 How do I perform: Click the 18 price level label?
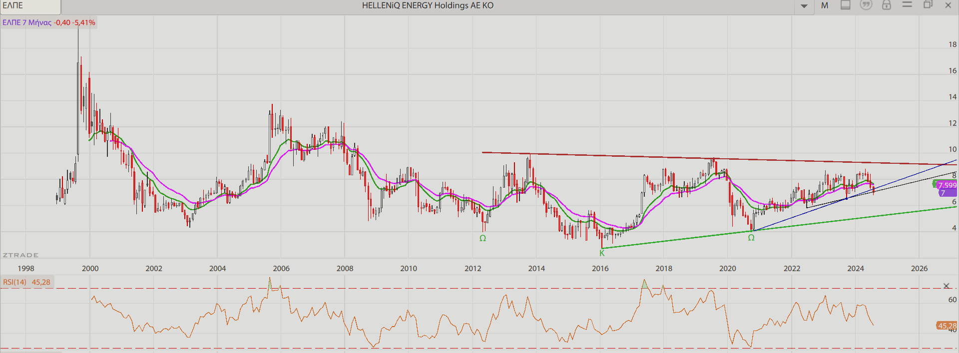[x=953, y=44]
